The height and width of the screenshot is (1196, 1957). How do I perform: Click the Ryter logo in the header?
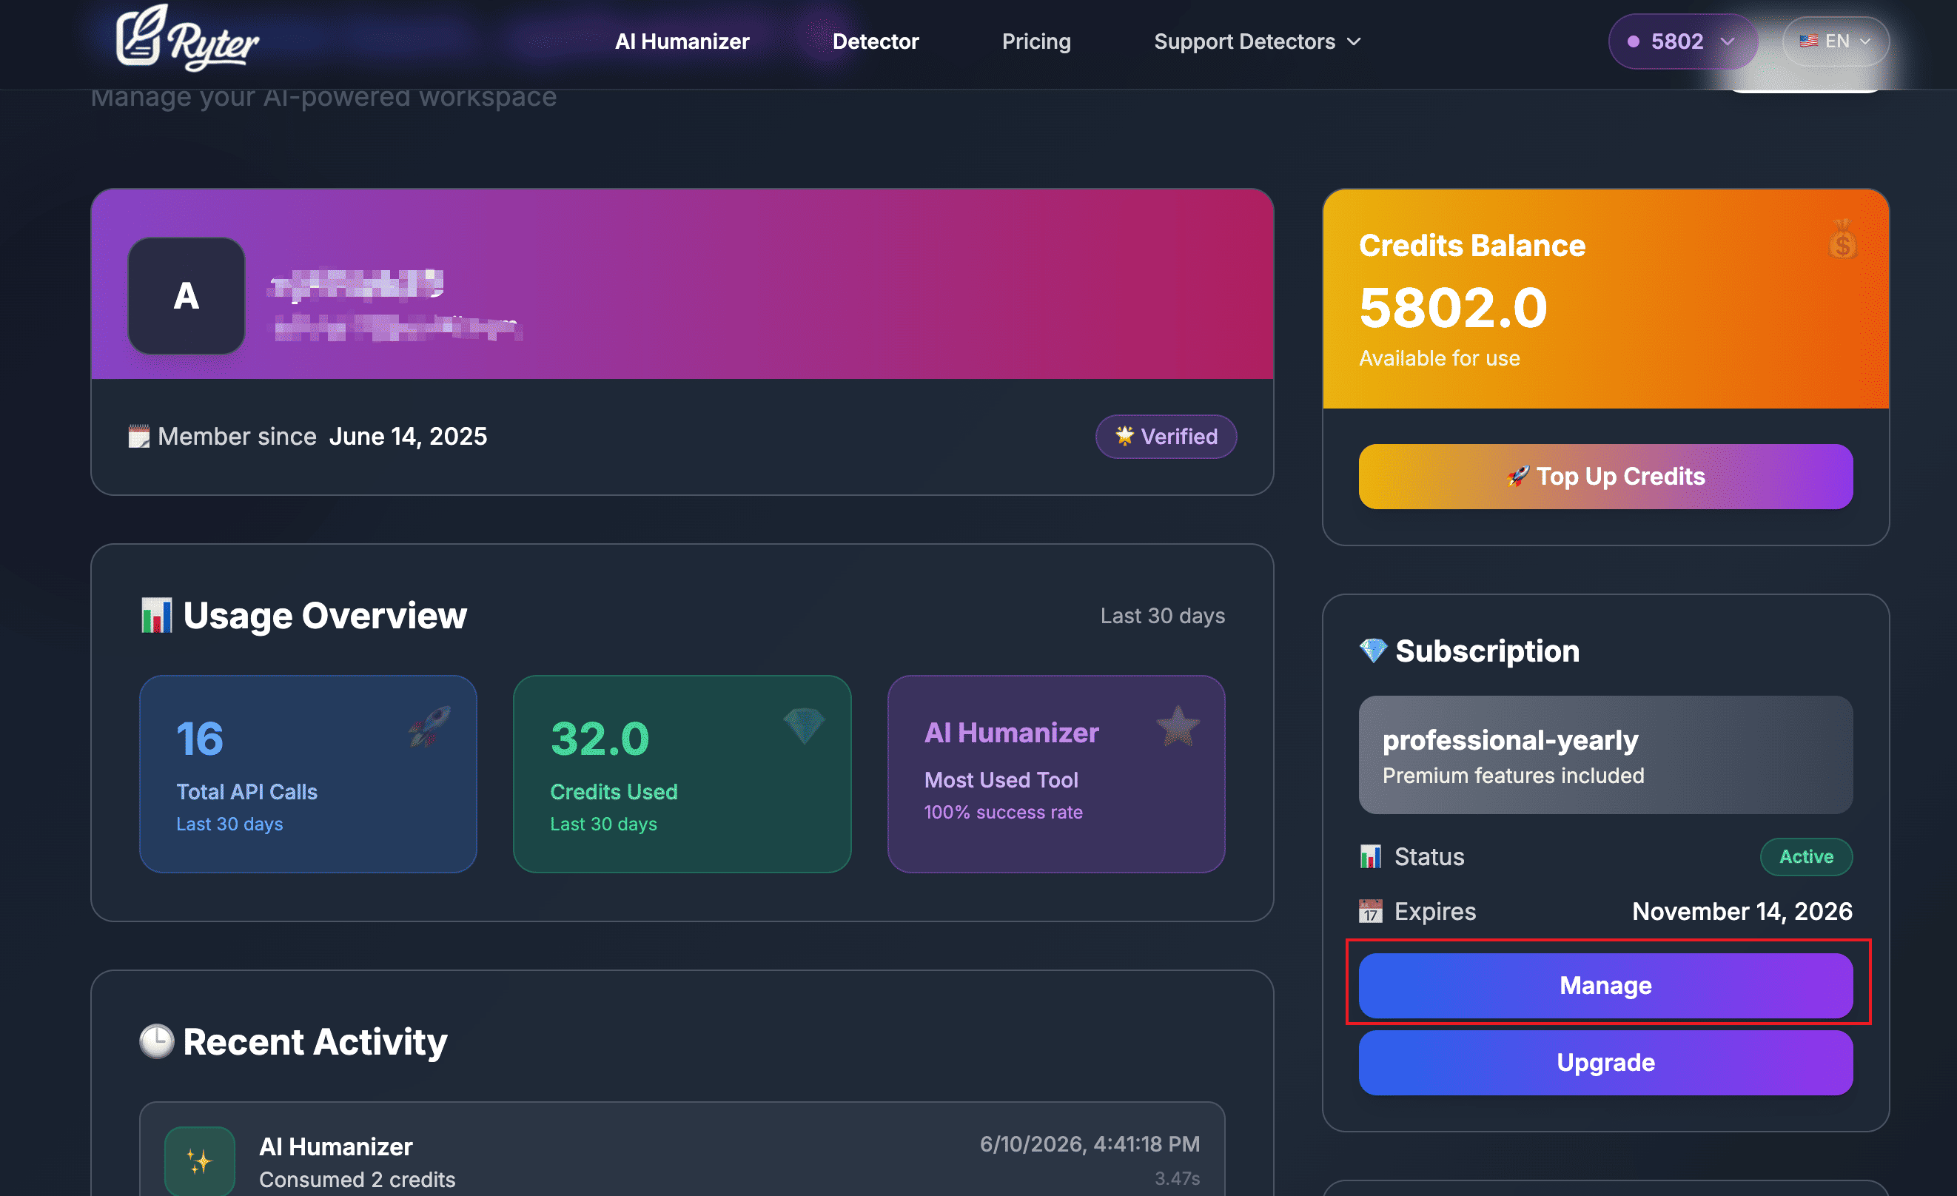point(187,38)
